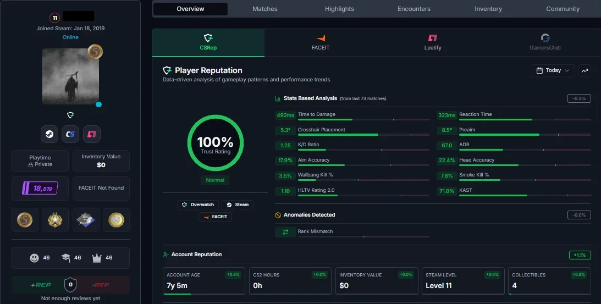Click the graduation cap commendation icon
This screenshot has height=304, width=601.
(65, 258)
